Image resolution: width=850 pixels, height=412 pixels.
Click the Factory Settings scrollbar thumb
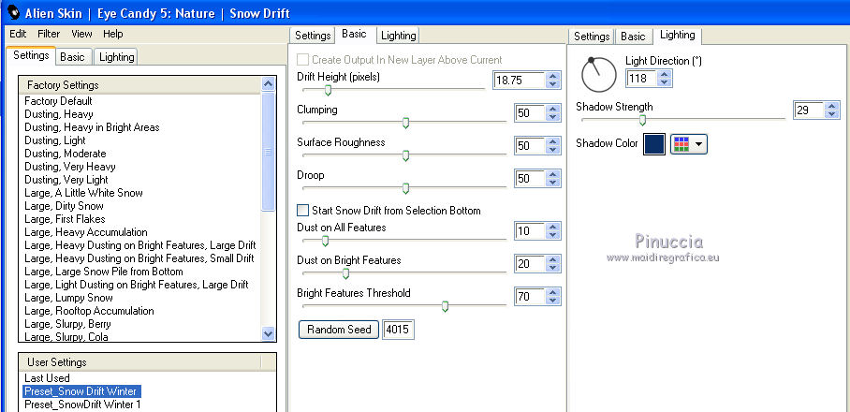pos(269,152)
